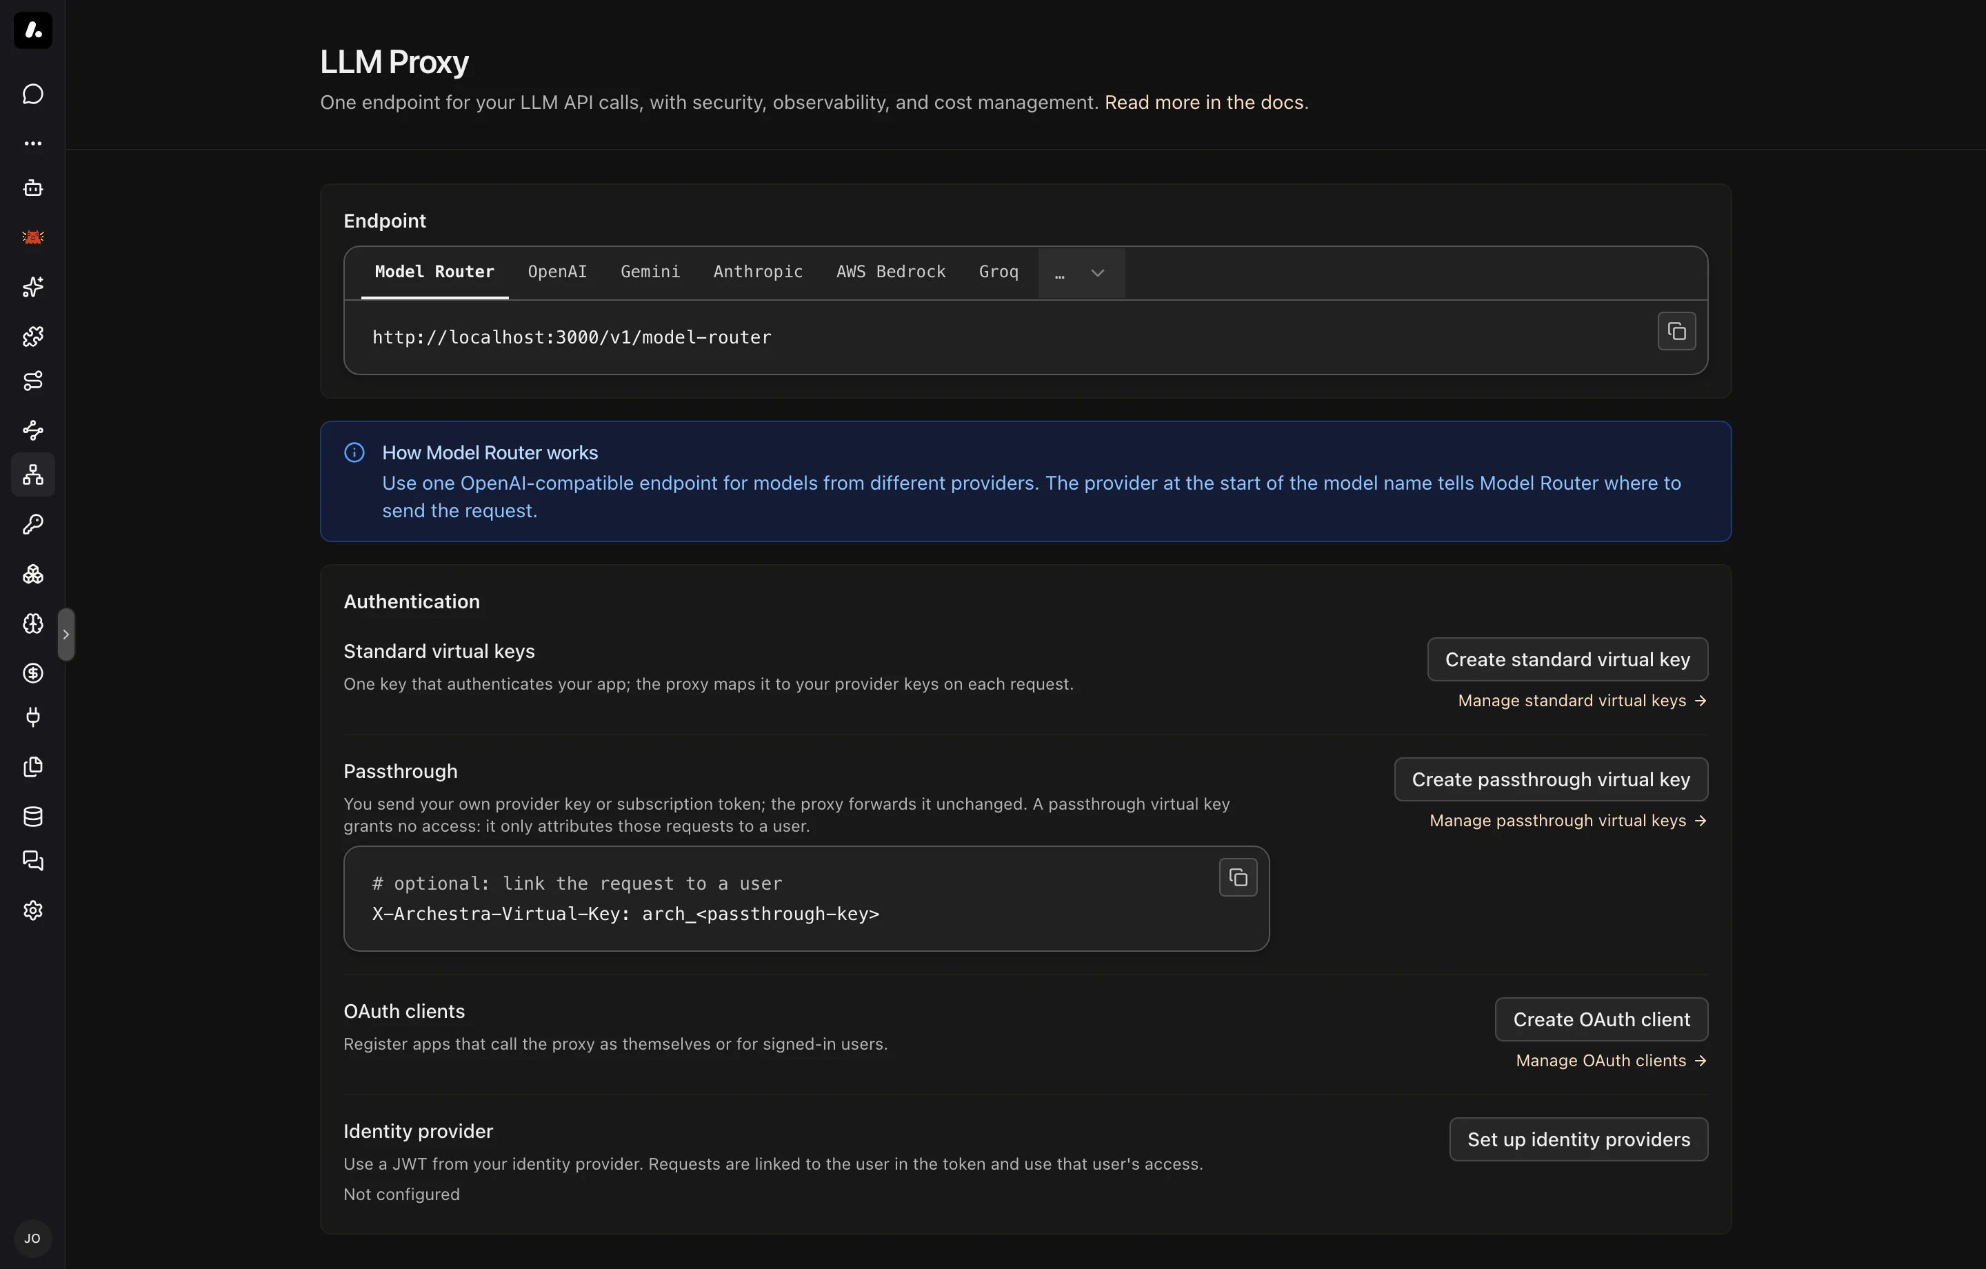Click Create passthrough virtual key button

click(1552, 780)
